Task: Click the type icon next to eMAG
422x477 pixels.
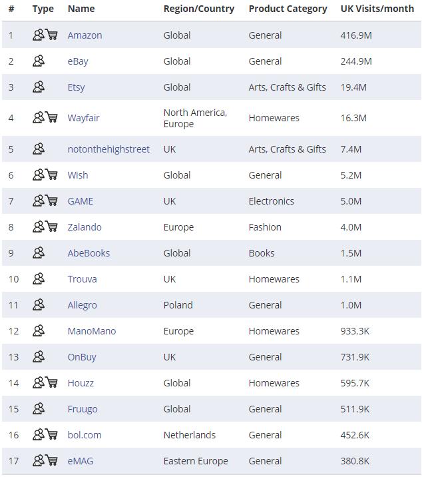Action: coord(45,461)
